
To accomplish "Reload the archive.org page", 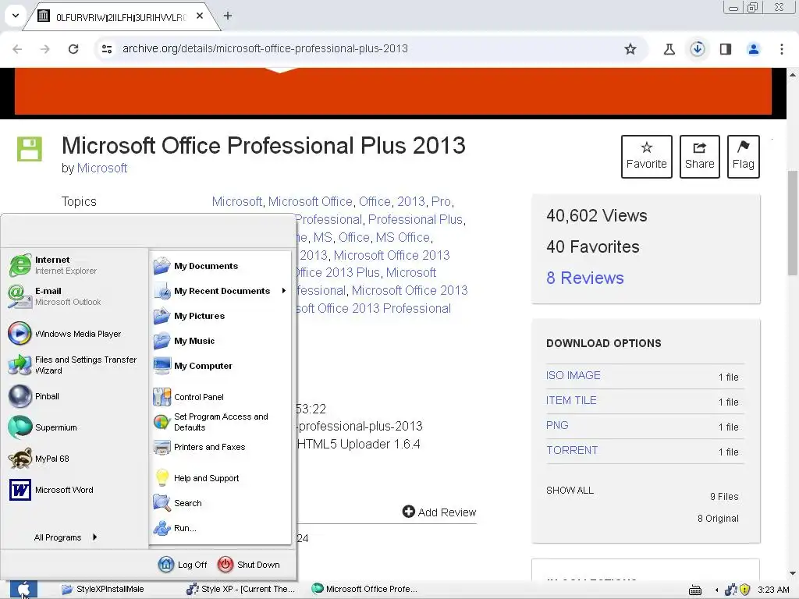I will coord(73,49).
